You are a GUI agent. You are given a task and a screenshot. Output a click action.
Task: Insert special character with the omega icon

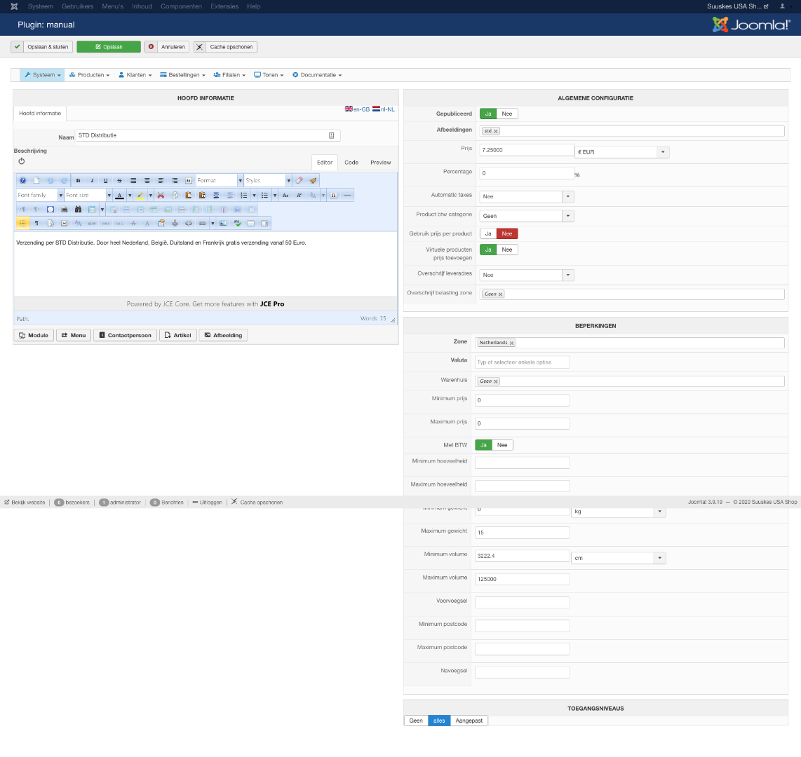[334, 195]
